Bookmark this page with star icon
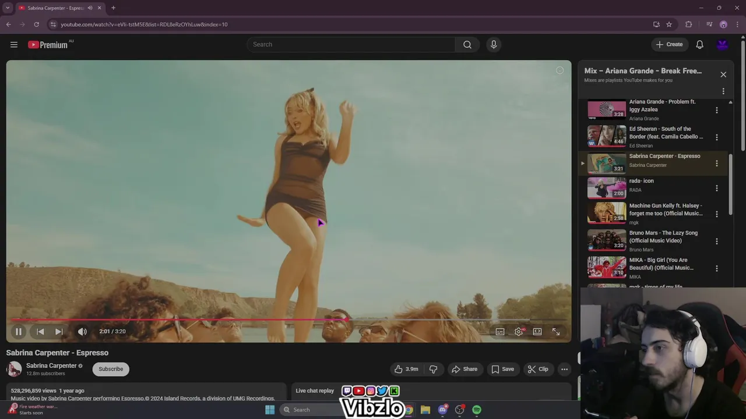This screenshot has width=746, height=419. click(x=669, y=24)
